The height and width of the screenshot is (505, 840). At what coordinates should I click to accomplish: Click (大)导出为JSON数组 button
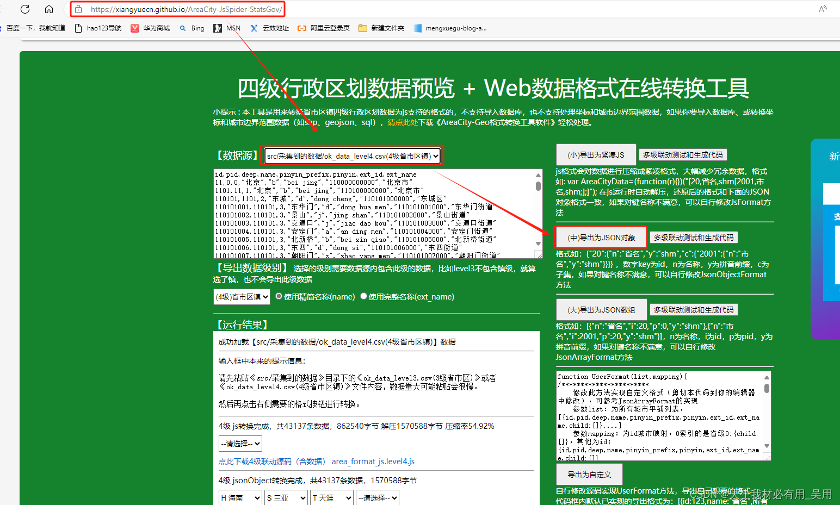(601, 310)
